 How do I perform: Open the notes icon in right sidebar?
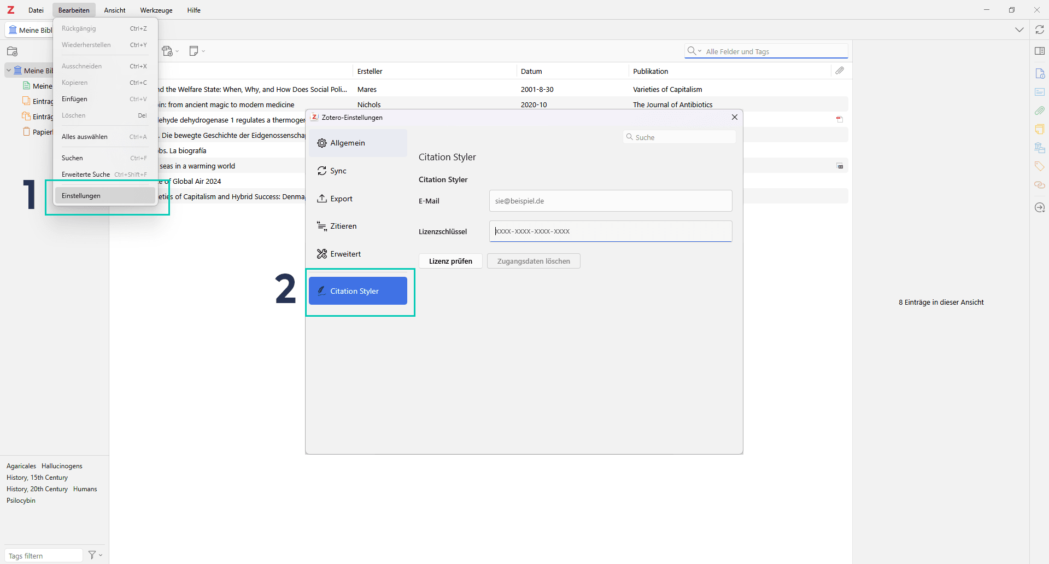pyautogui.click(x=1039, y=129)
